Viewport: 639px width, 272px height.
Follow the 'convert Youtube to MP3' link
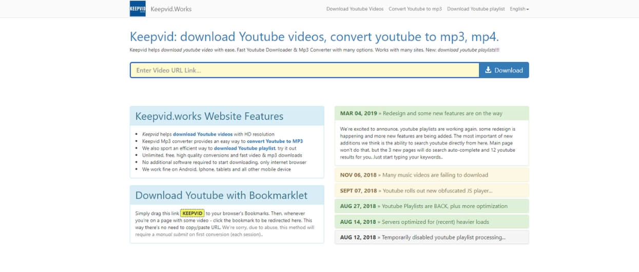pos(275,141)
